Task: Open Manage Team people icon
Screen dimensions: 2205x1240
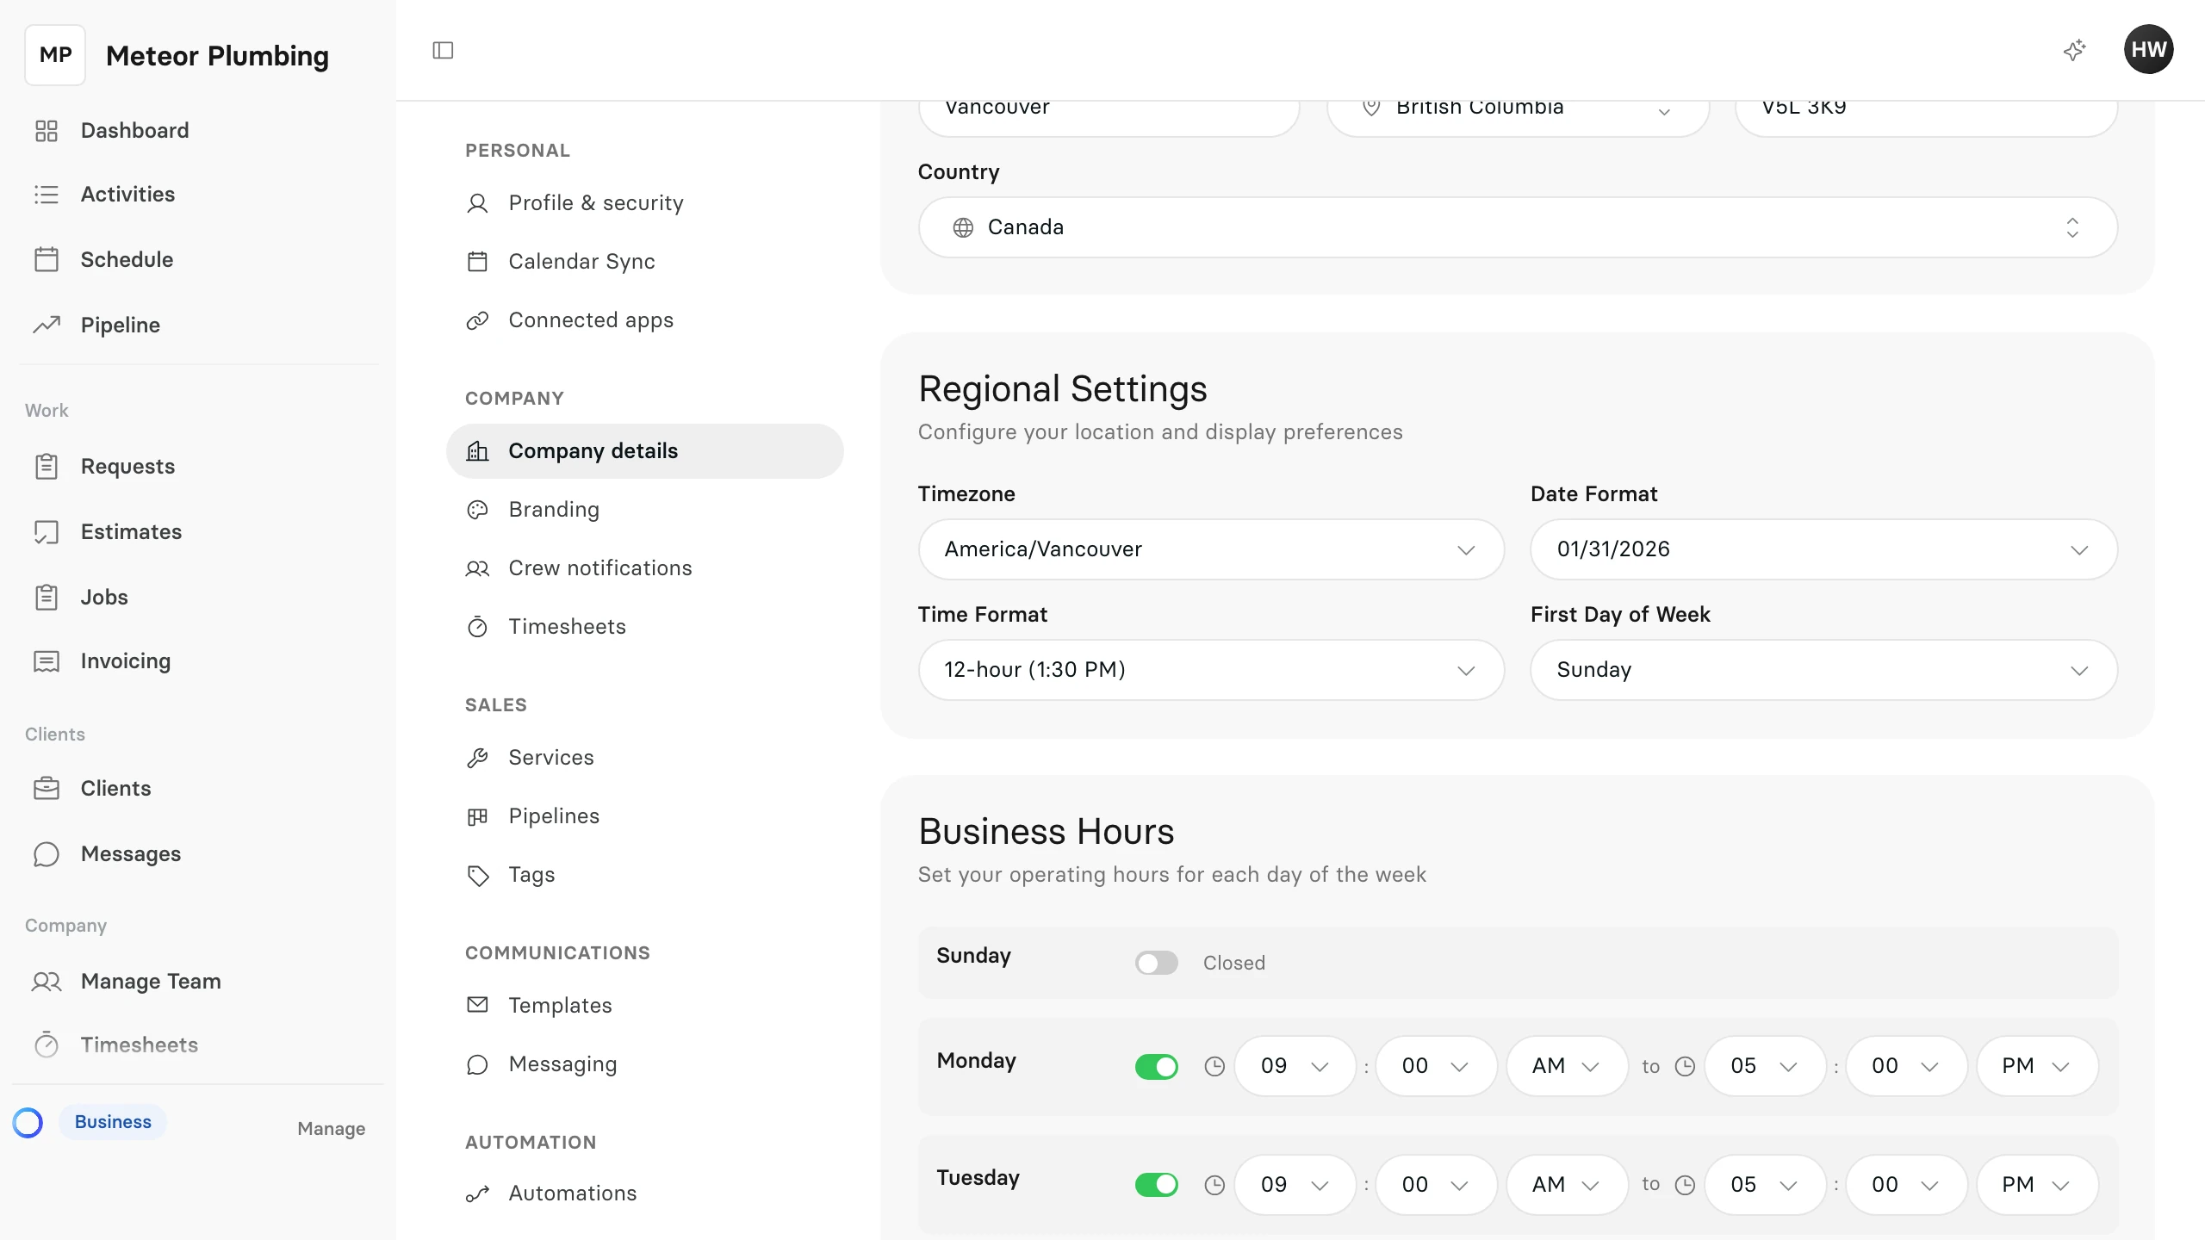Action: (47, 981)
